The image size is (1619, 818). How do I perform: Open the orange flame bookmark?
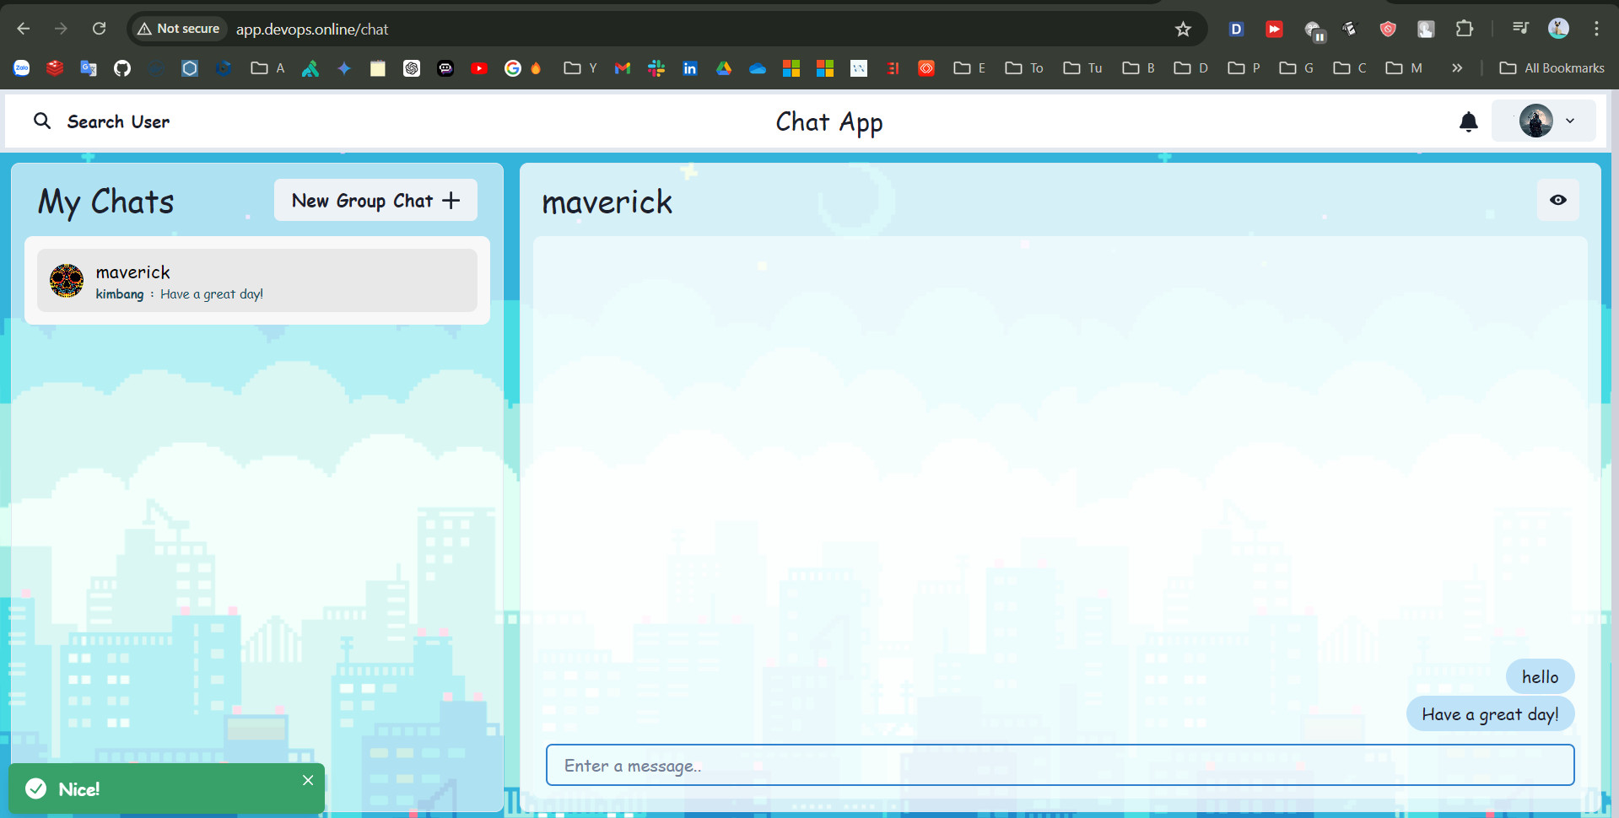[536, 68]
